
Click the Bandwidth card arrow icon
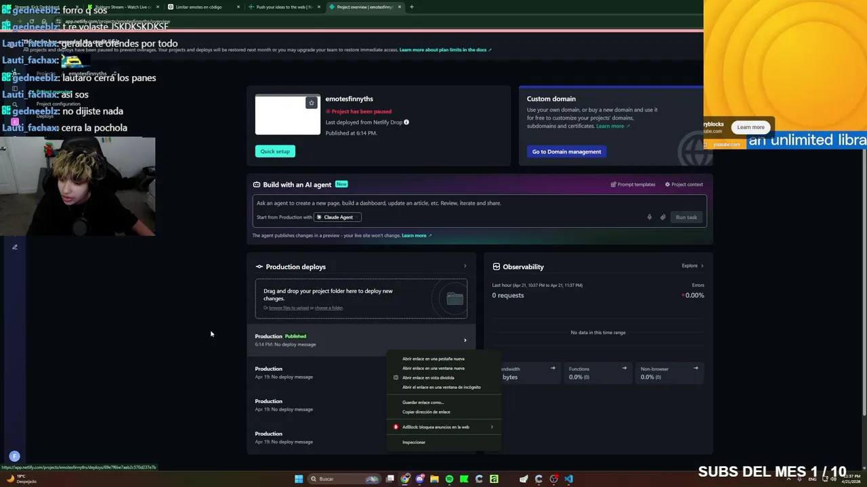[x=553, y=368]
